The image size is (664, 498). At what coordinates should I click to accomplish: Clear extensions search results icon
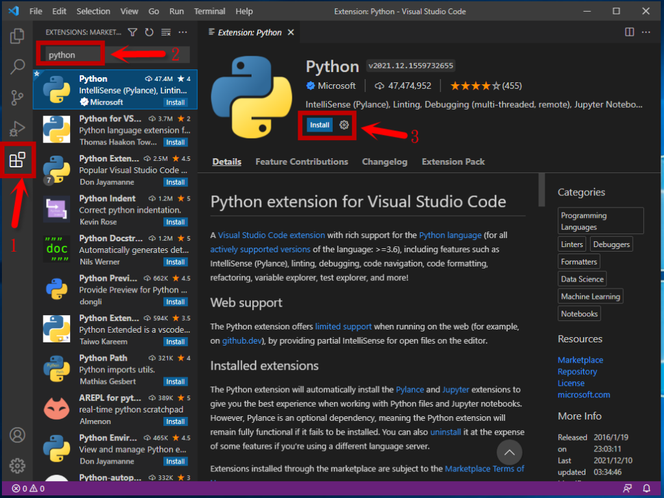coord(166,32)
